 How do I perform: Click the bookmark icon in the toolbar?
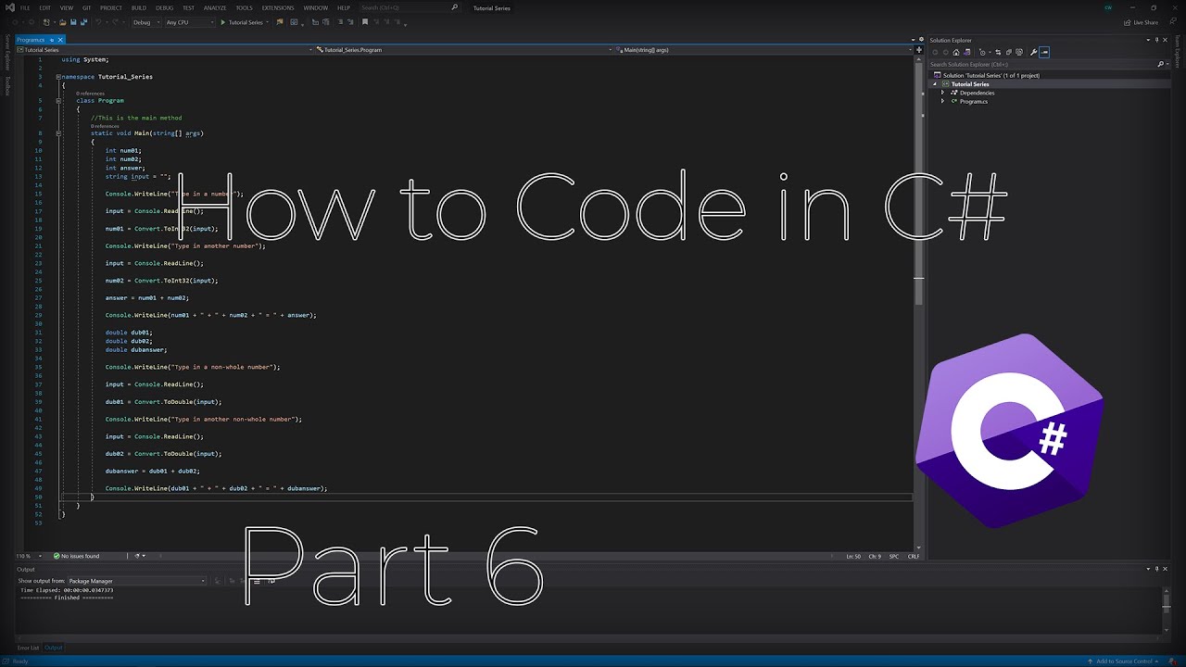[x=365, y=22]
